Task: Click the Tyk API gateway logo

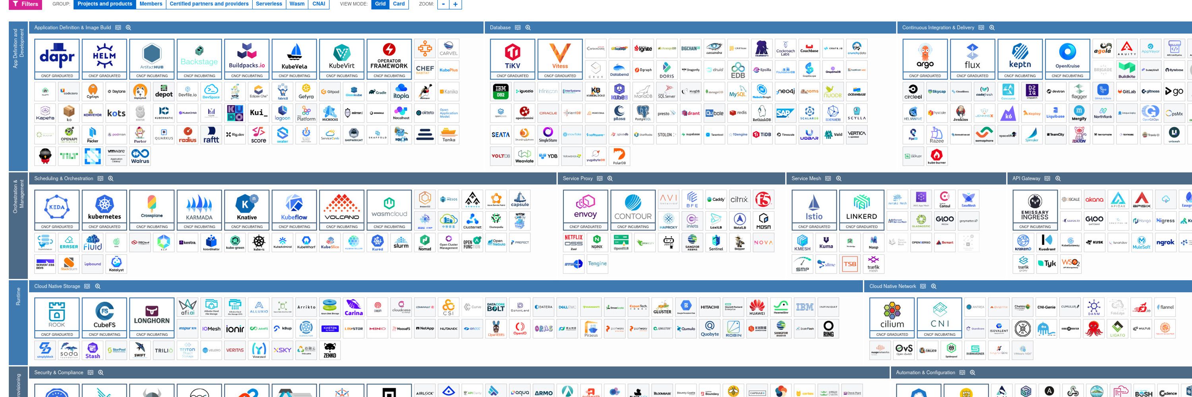Action: click(x=1047, y=264)
